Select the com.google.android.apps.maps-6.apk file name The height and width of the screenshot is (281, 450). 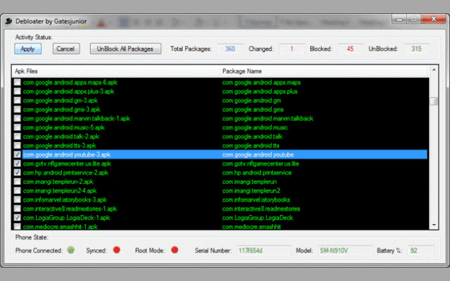70,82
